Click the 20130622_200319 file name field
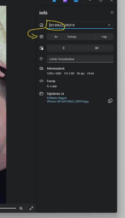This screenshot has height=218, width=125. 80,25
